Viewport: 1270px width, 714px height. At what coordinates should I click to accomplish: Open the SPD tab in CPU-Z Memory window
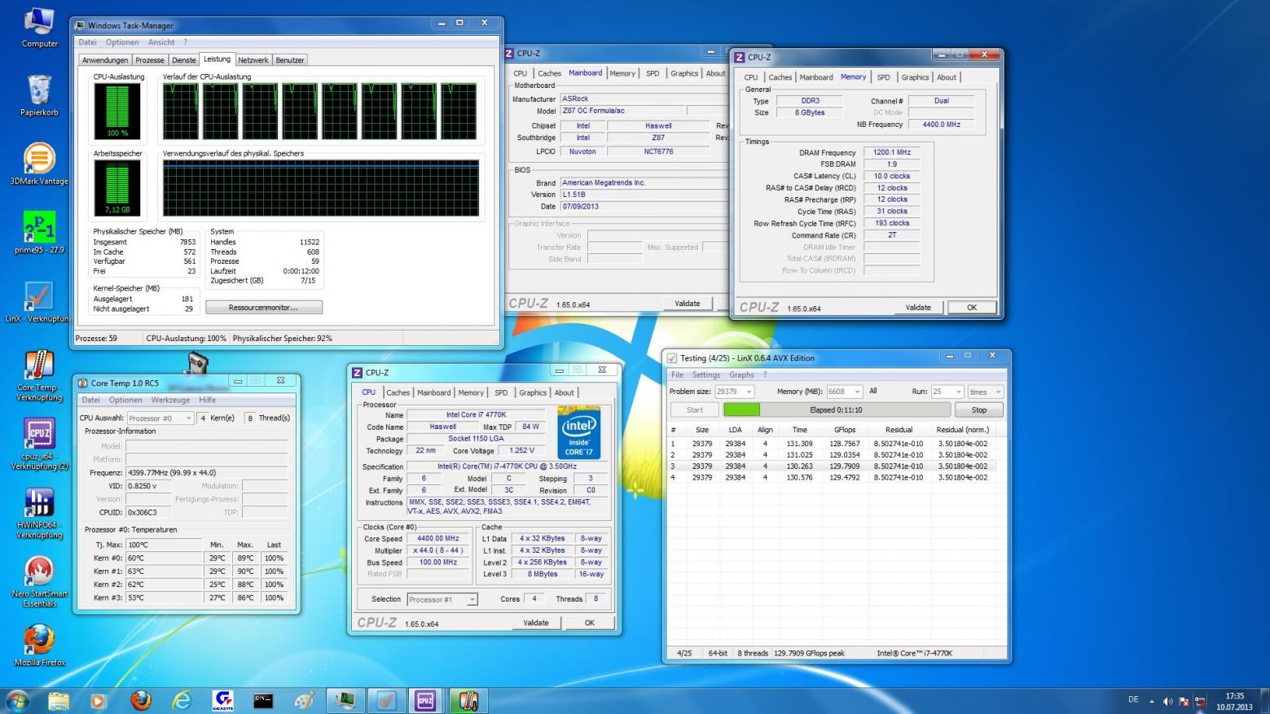[883, 77]
